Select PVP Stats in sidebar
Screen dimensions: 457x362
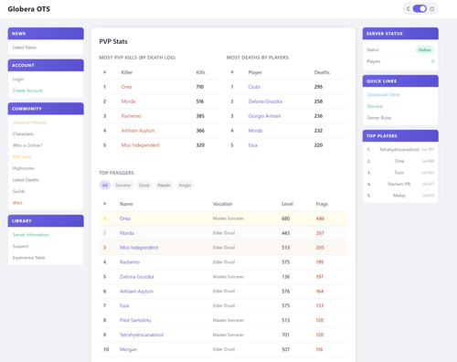point(22,157)
